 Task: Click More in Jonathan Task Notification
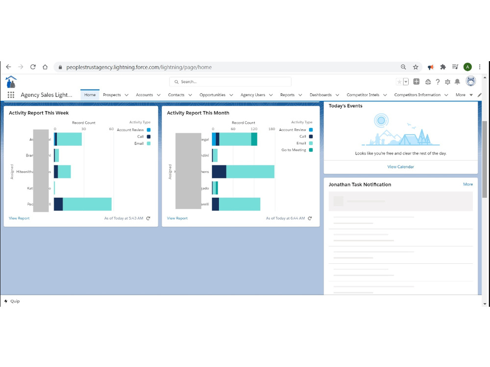pyautogui.click(x=468, y=184)
